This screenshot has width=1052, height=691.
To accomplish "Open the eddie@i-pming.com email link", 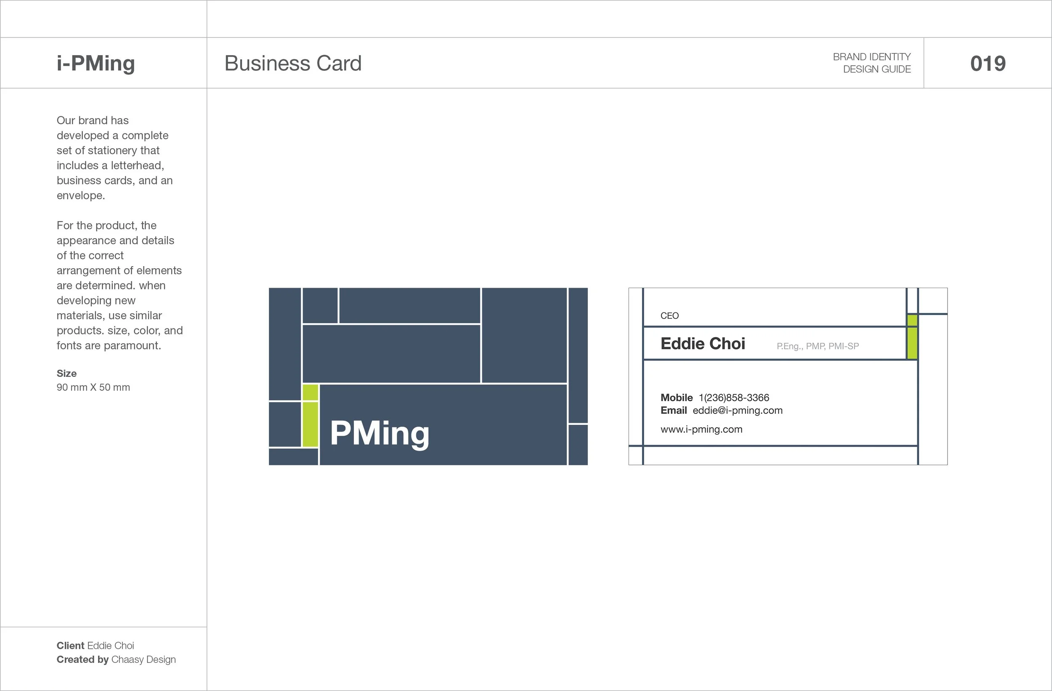I will [x=737, y=411].
